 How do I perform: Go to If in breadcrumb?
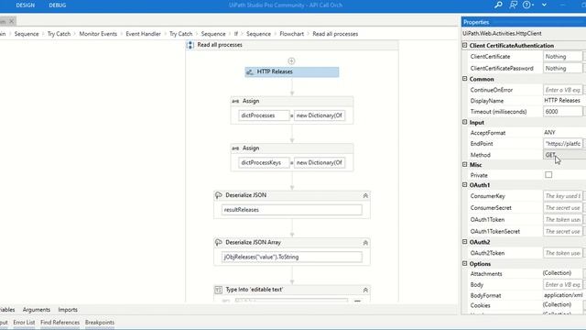(236, 34)
